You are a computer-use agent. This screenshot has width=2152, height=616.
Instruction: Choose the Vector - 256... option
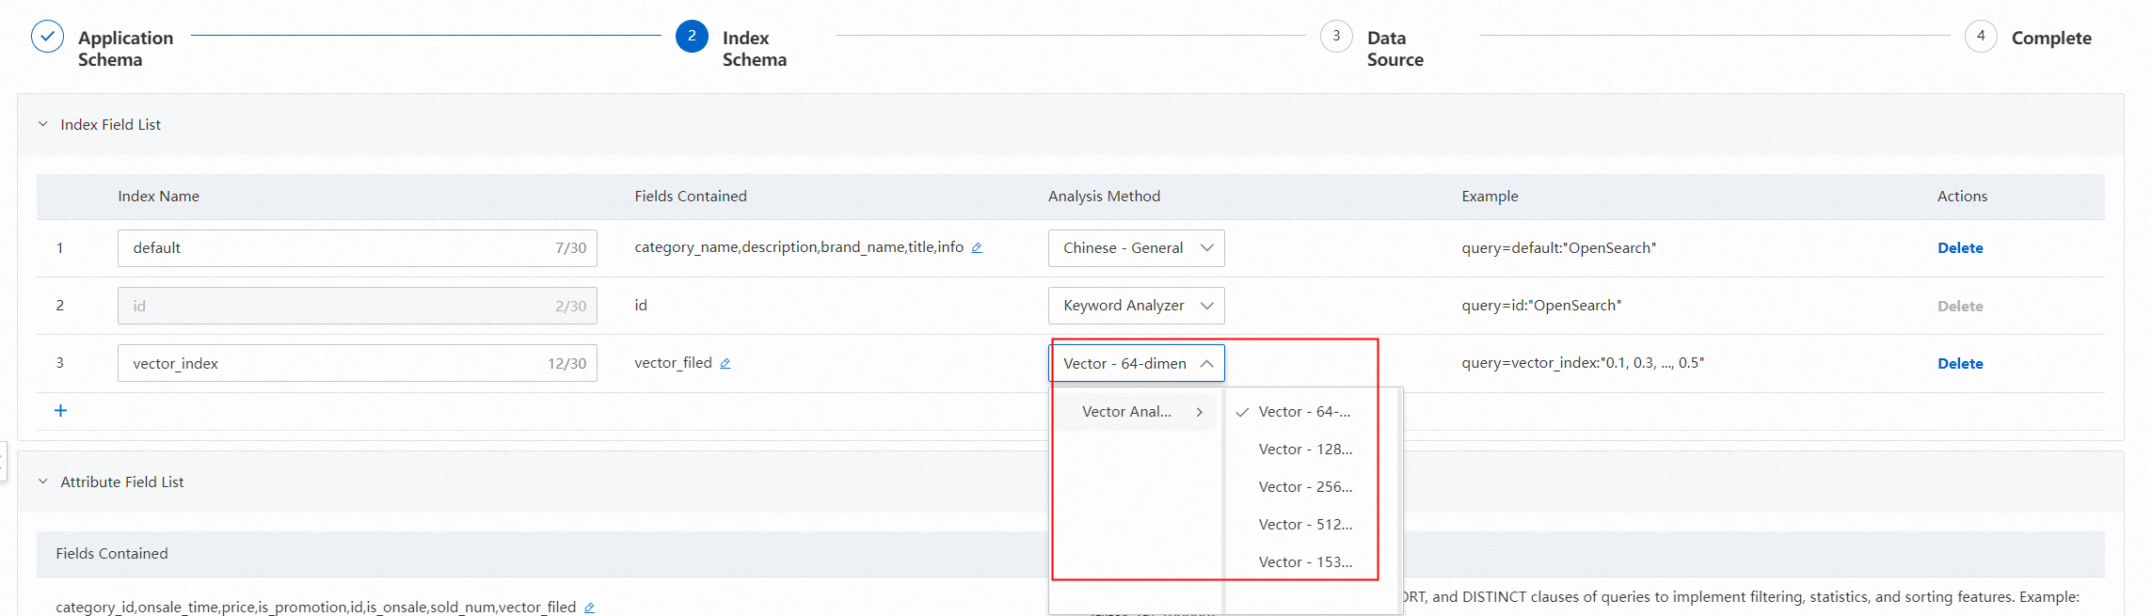(1305, 487)
